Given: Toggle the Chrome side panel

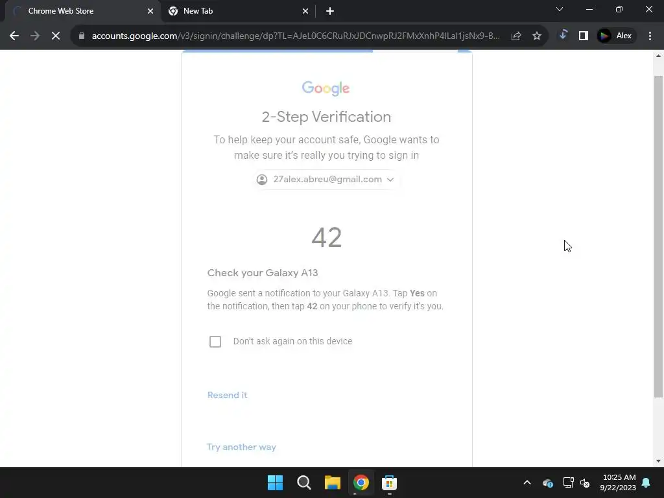Looking at the screenshot, I should (x=584, y=36).
